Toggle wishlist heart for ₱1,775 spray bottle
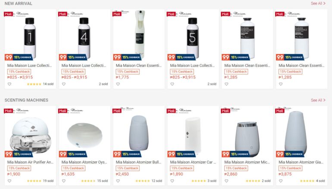 point(118,84)
